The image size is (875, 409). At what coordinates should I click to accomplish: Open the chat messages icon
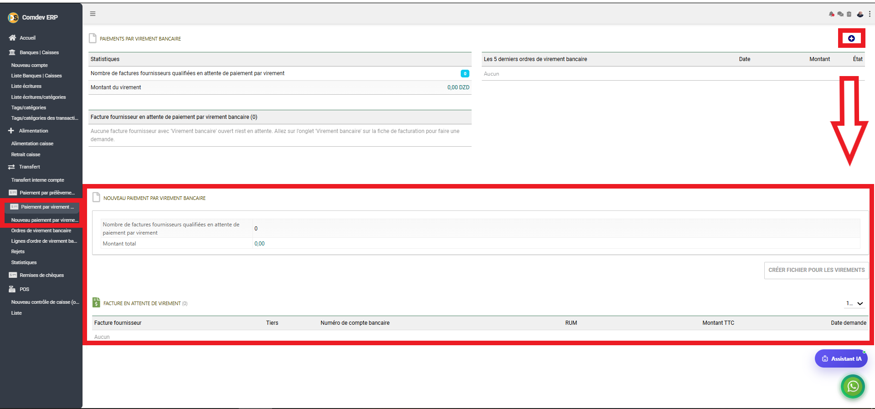click(840, 14)
